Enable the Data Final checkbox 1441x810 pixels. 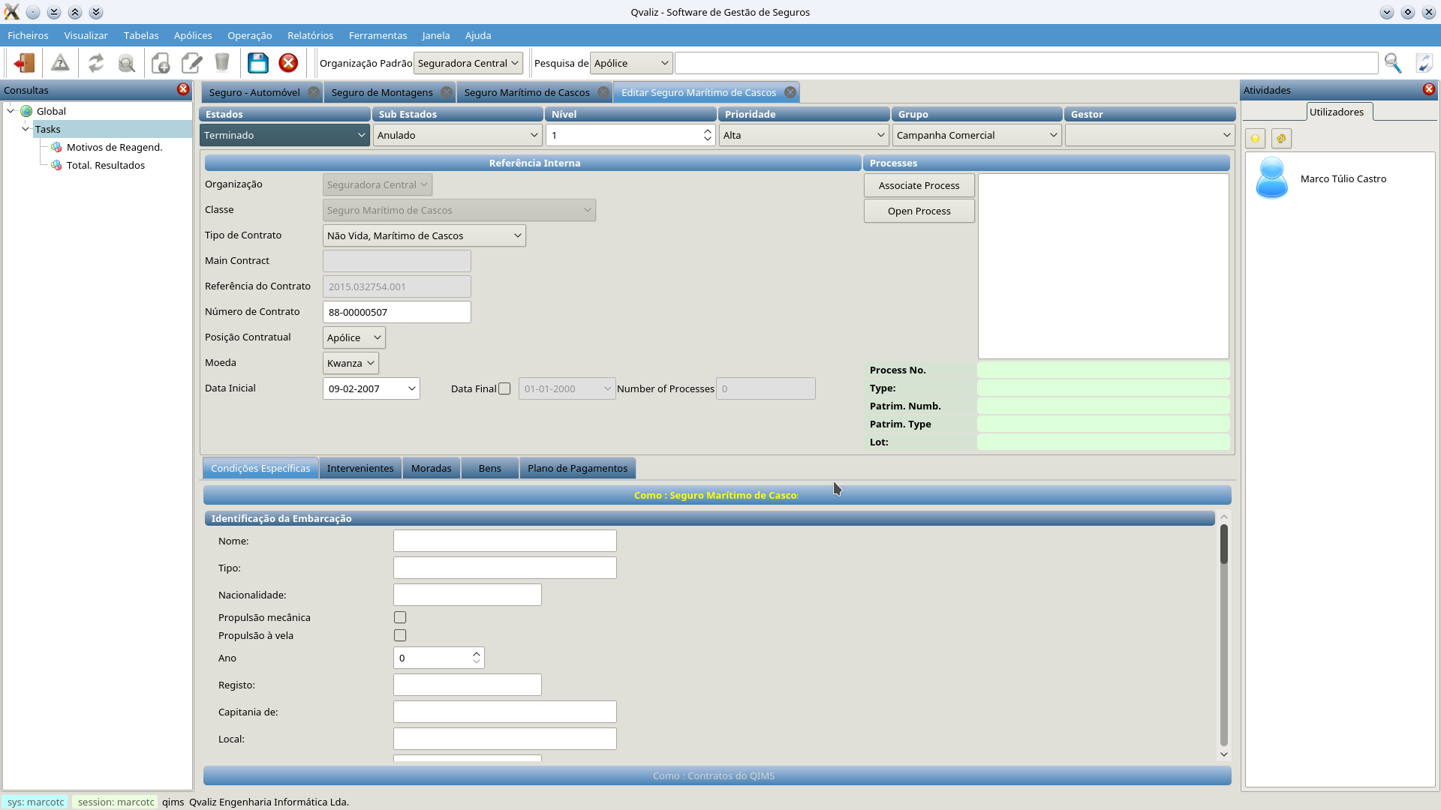point(504,388)
